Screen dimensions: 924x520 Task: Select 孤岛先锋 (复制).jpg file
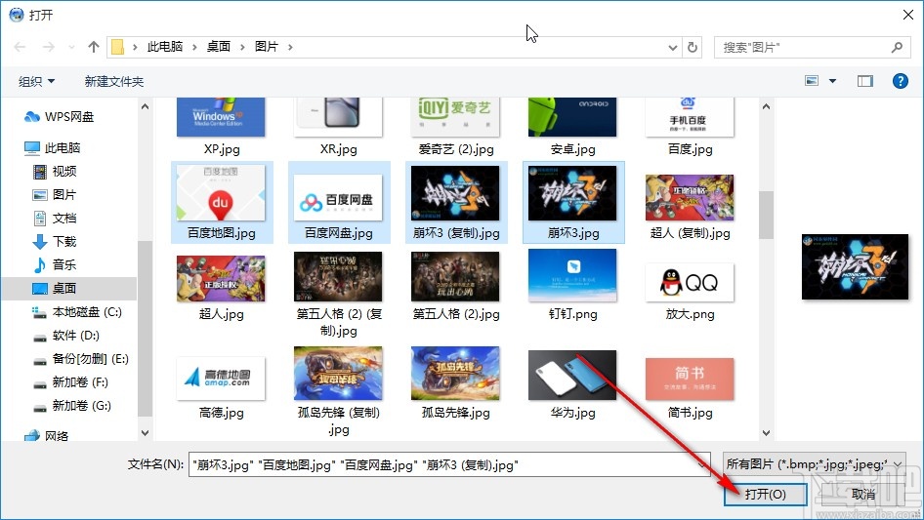tap(339, 391)
